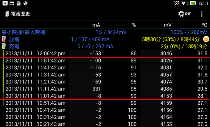
Task: Tap the 1 / 137 / 489 mA value
Action: [x=90, y=39]
